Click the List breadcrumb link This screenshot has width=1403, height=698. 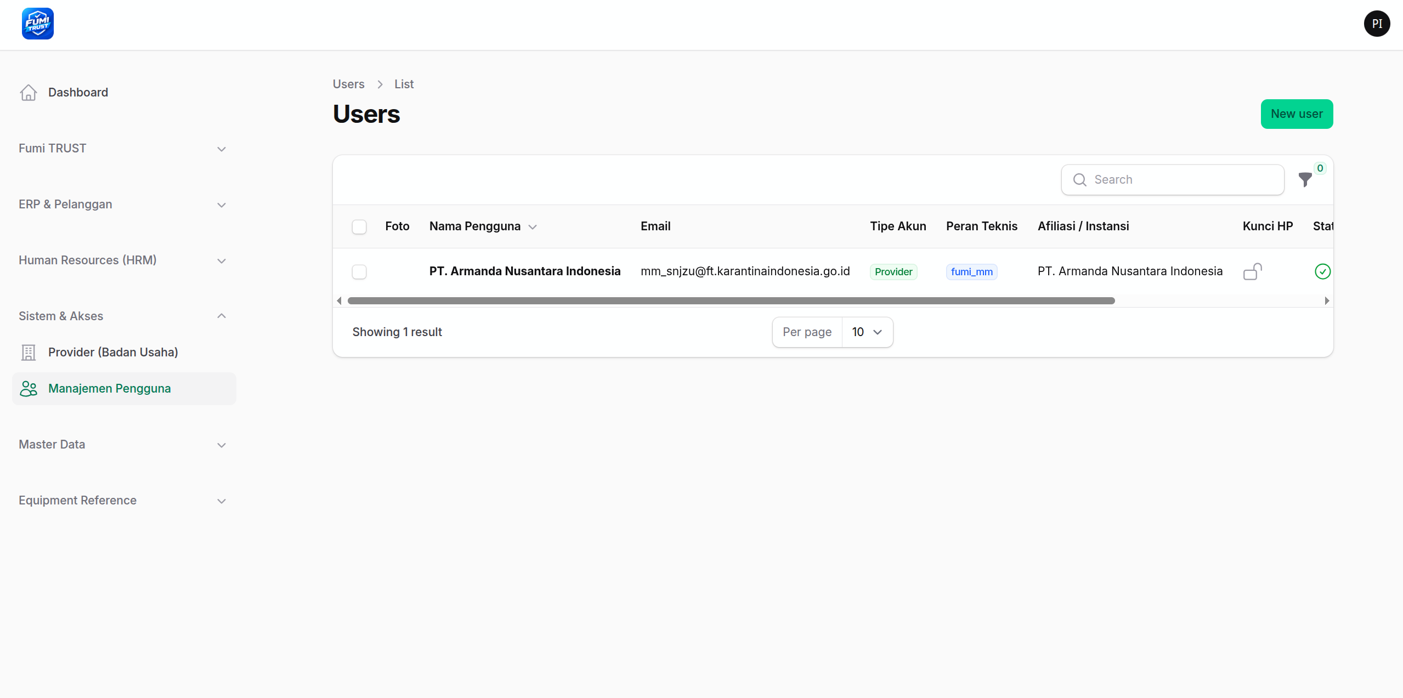[404, 84]
